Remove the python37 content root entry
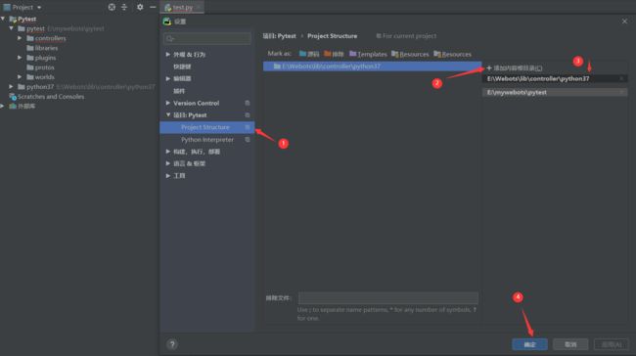The width and height of the screenshot is (636, 356). (x=621, y=78)
